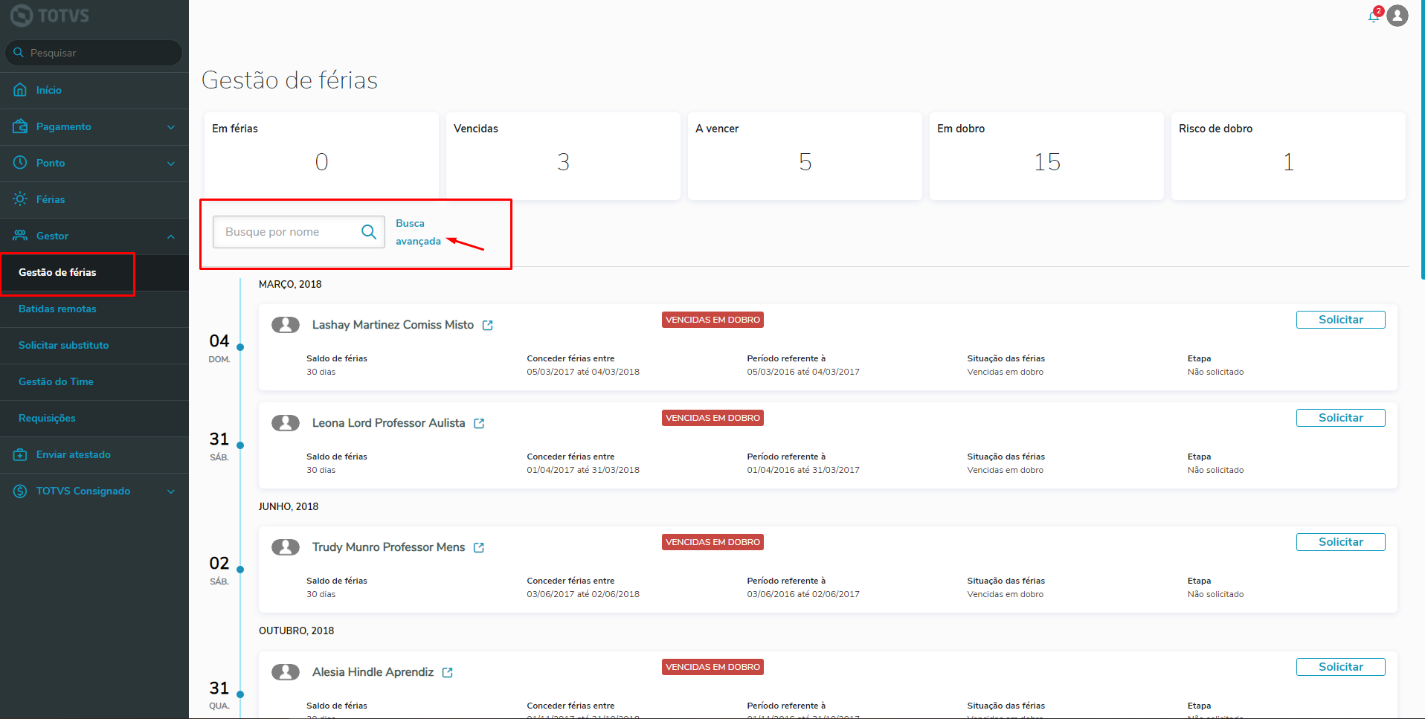Image resolution: width=1425 pixels, height=719 pixels.
Task: Collapse the Gestor menu chevron
Action: click(x=171, y=236)
